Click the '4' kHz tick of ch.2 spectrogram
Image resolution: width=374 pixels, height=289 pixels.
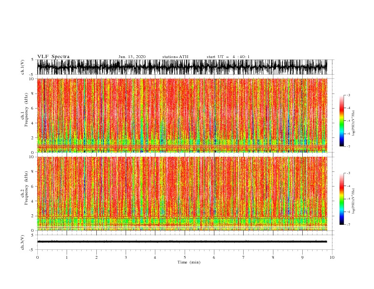(33, 201)
